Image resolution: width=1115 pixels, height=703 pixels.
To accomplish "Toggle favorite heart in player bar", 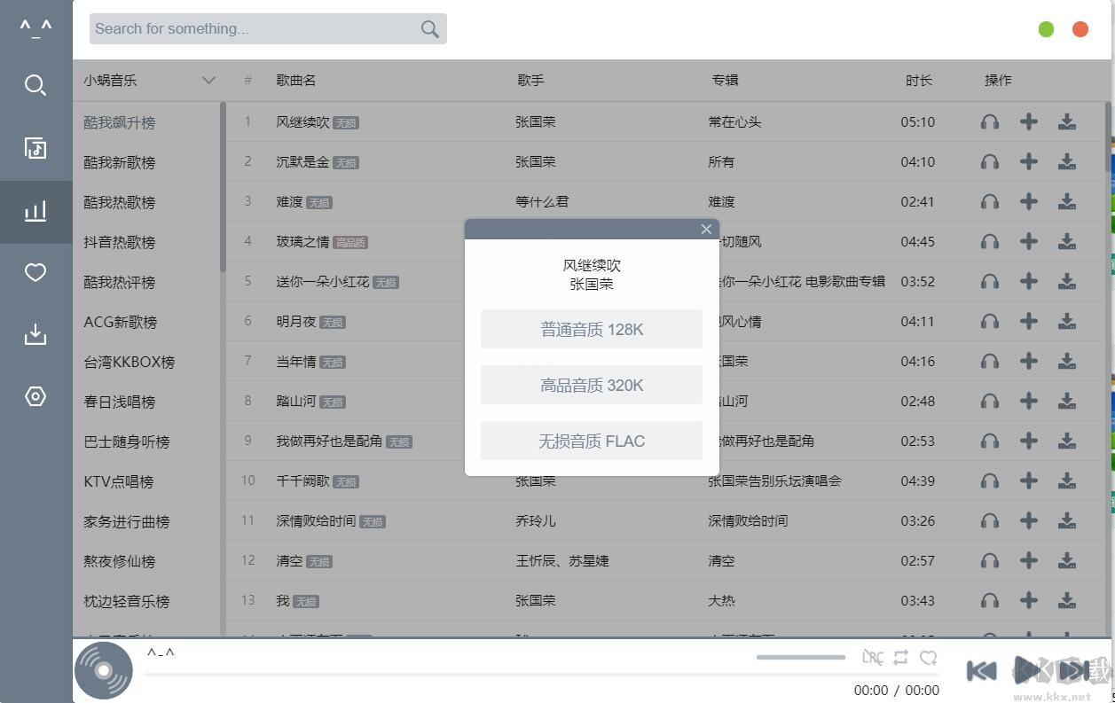I will click(929, 657).
